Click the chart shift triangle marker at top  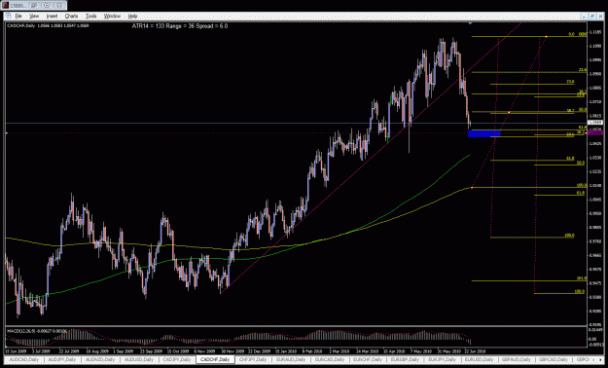[x=470, y=23]
